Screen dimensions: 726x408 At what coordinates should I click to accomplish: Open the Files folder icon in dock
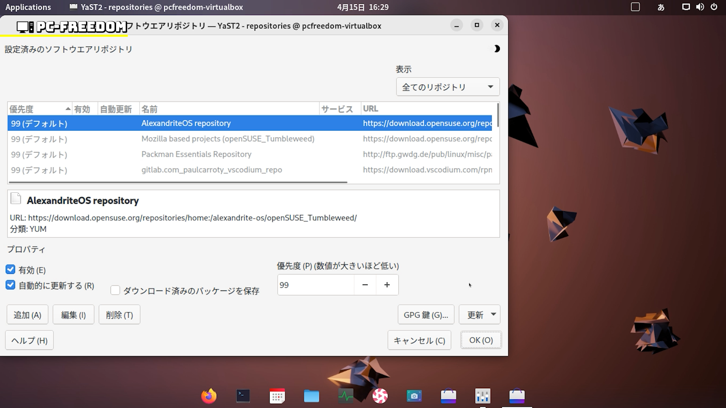pyautogui.click(x=312, y=396)
